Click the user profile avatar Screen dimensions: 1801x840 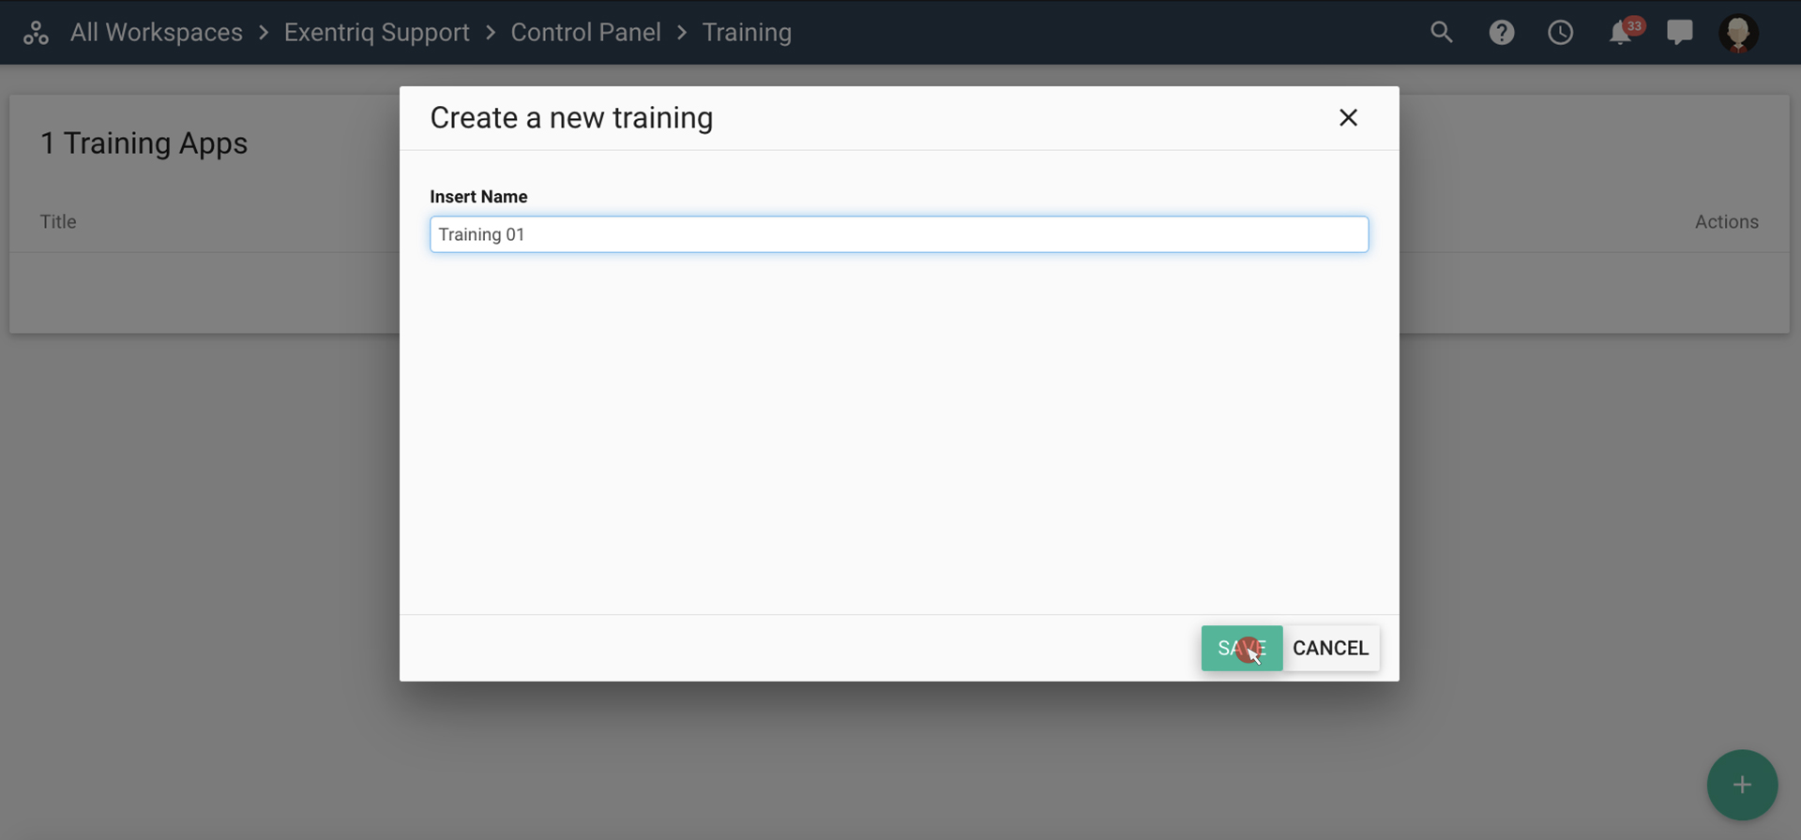pos(1738,33)
